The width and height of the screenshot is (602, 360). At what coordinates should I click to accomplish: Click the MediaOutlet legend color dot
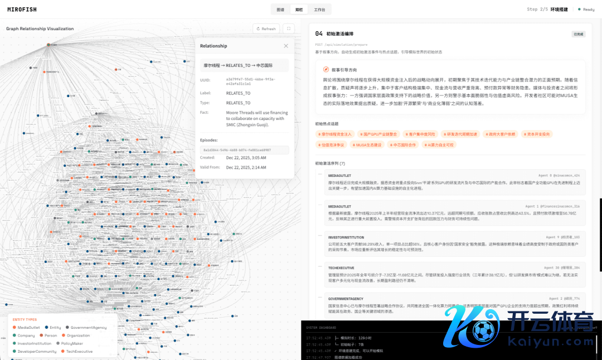[14, 328]
